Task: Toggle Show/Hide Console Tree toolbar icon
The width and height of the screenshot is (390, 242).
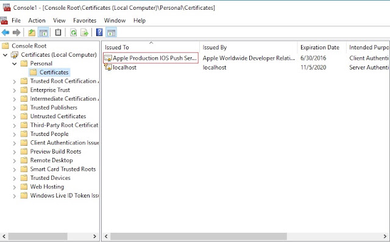Action: (x=43, y=32)
